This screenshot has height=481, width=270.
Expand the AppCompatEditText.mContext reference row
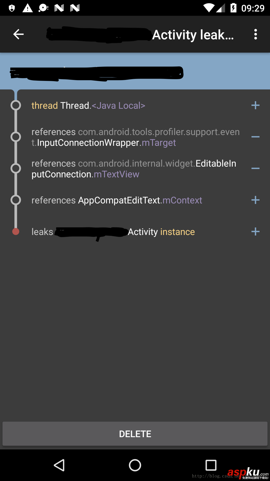[255, 200]
